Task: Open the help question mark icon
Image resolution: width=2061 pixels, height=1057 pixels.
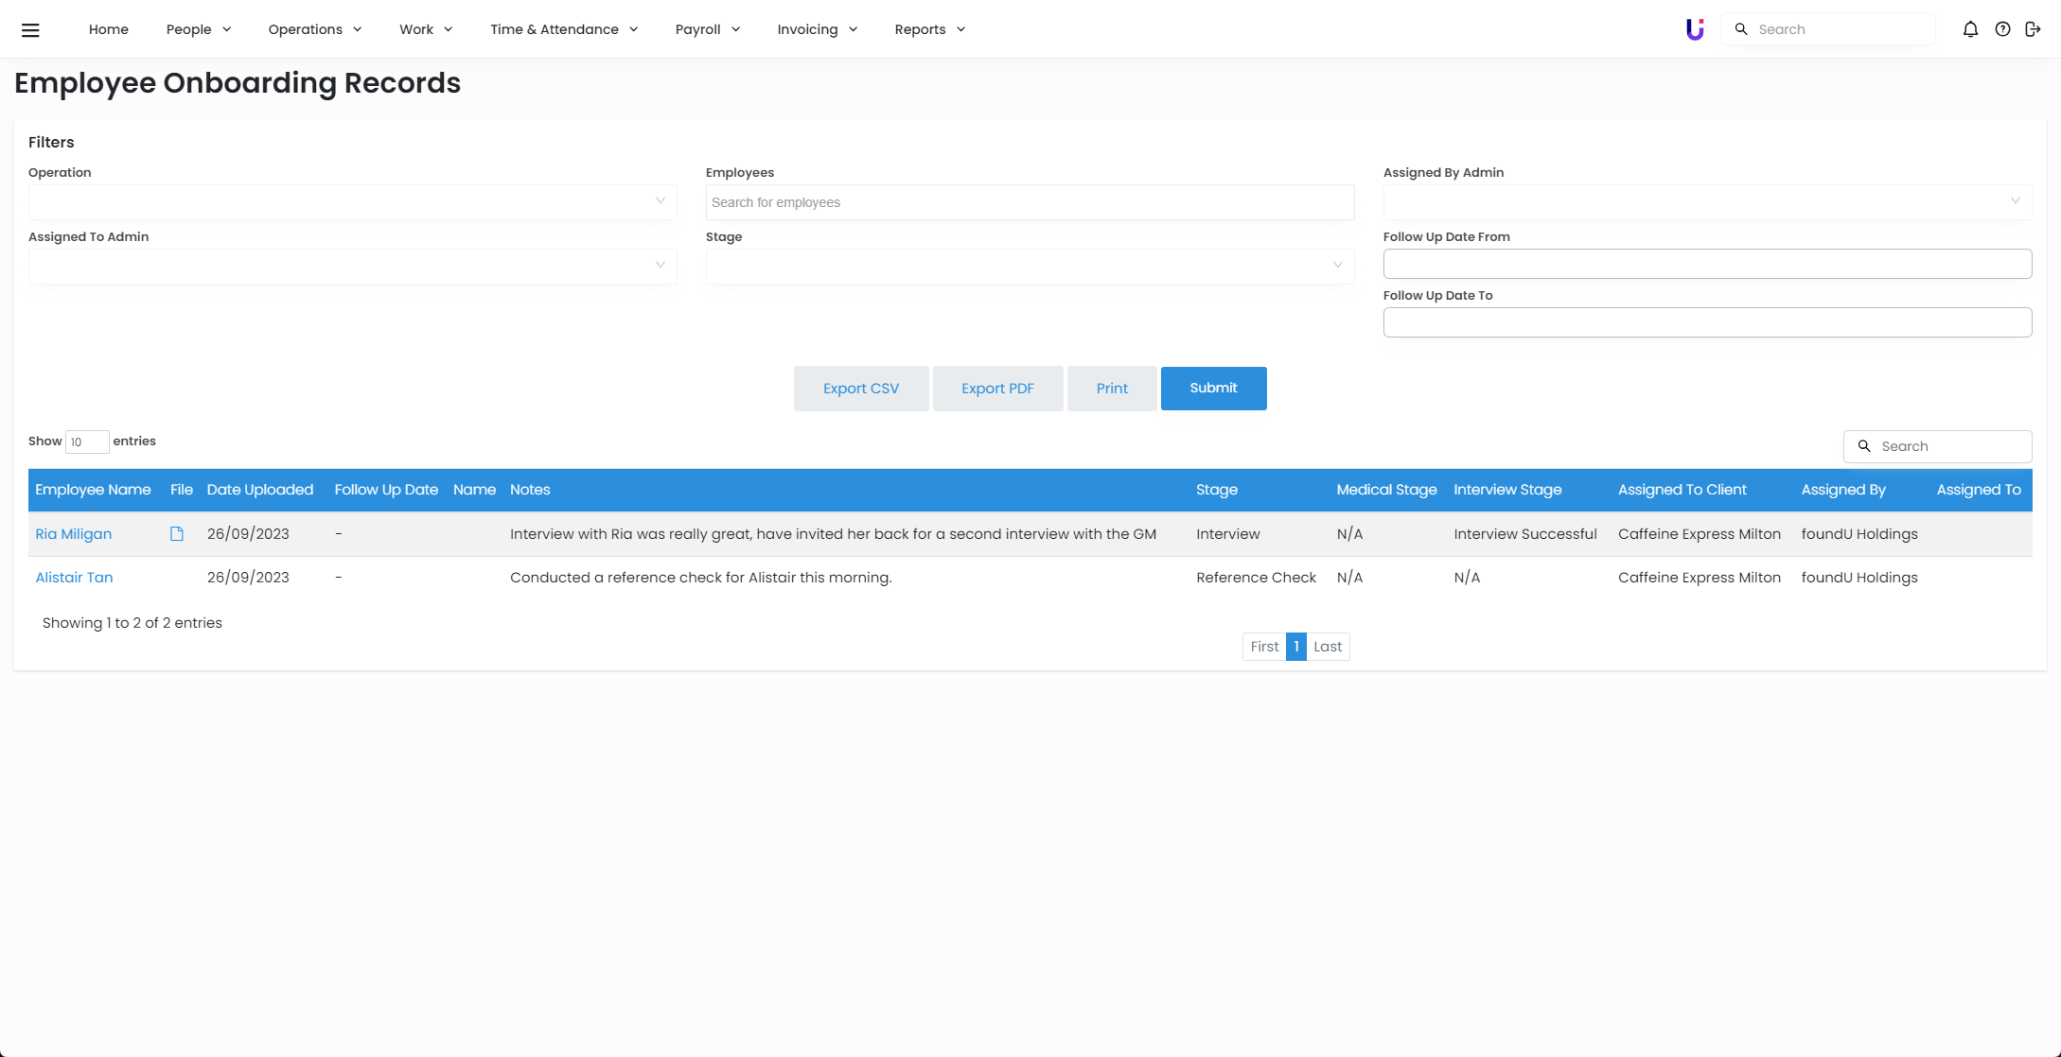Action: pos(2002,29)
